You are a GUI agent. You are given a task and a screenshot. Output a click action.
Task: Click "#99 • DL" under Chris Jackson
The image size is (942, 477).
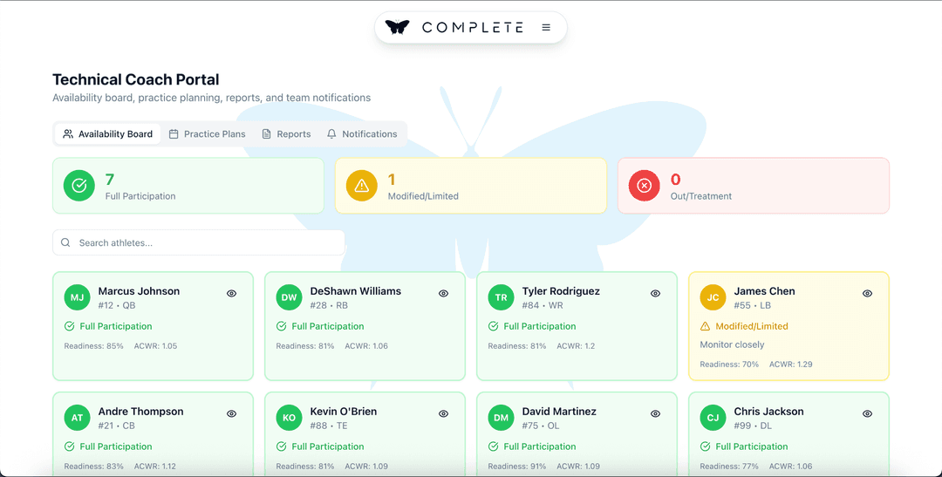(x=753, y=426)
